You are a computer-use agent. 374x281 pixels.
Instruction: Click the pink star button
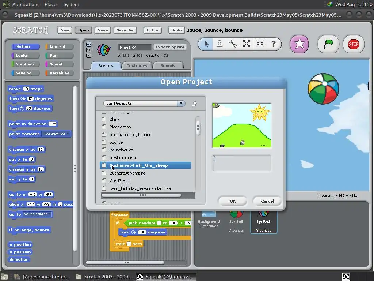(299, 44)
